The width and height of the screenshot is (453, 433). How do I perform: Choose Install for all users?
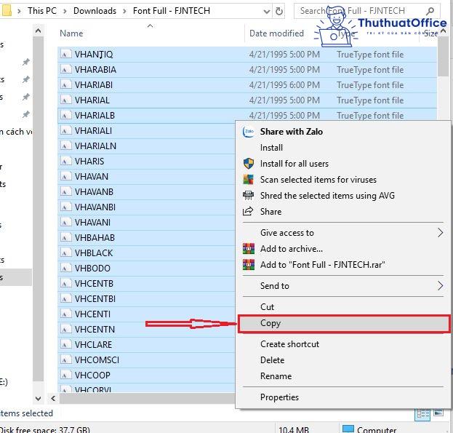(342, 164)
